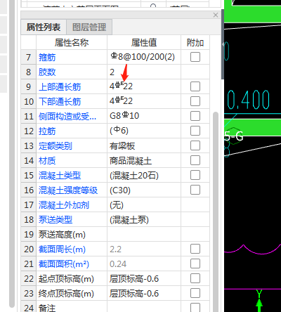The image size is (281, 312).
Task: Click the 箍筋 property name
Action: [x=47, y=57]
